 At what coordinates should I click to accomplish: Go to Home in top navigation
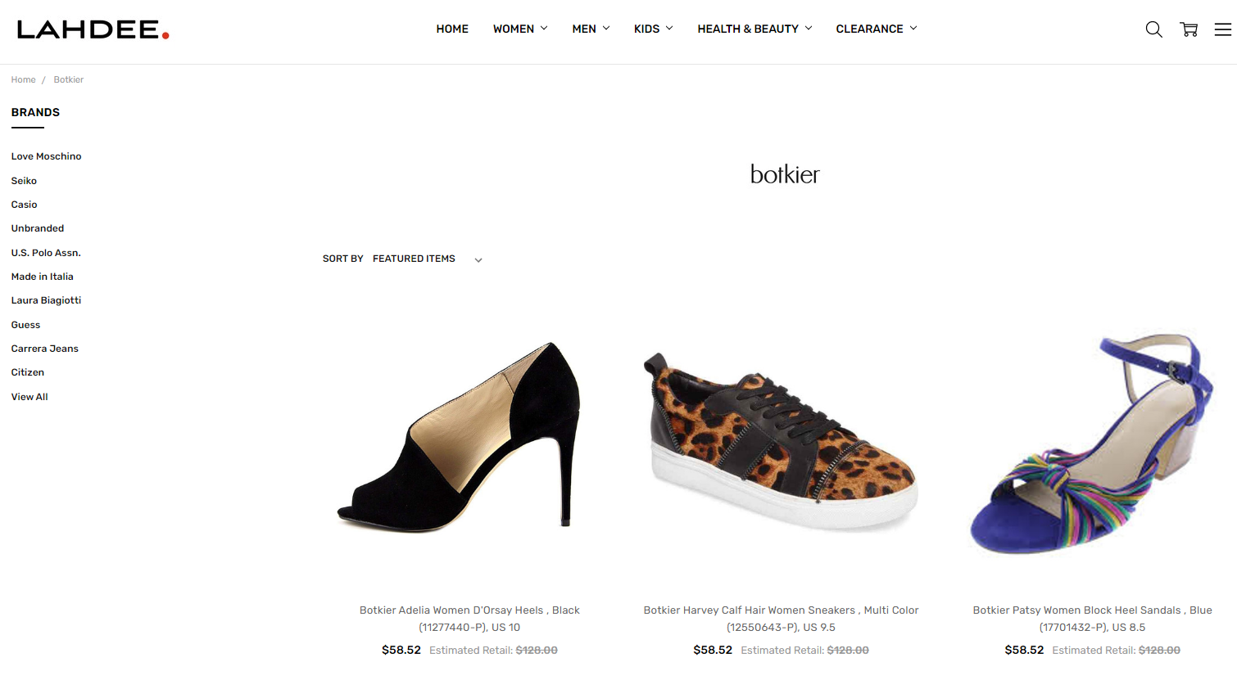[452, 29]
